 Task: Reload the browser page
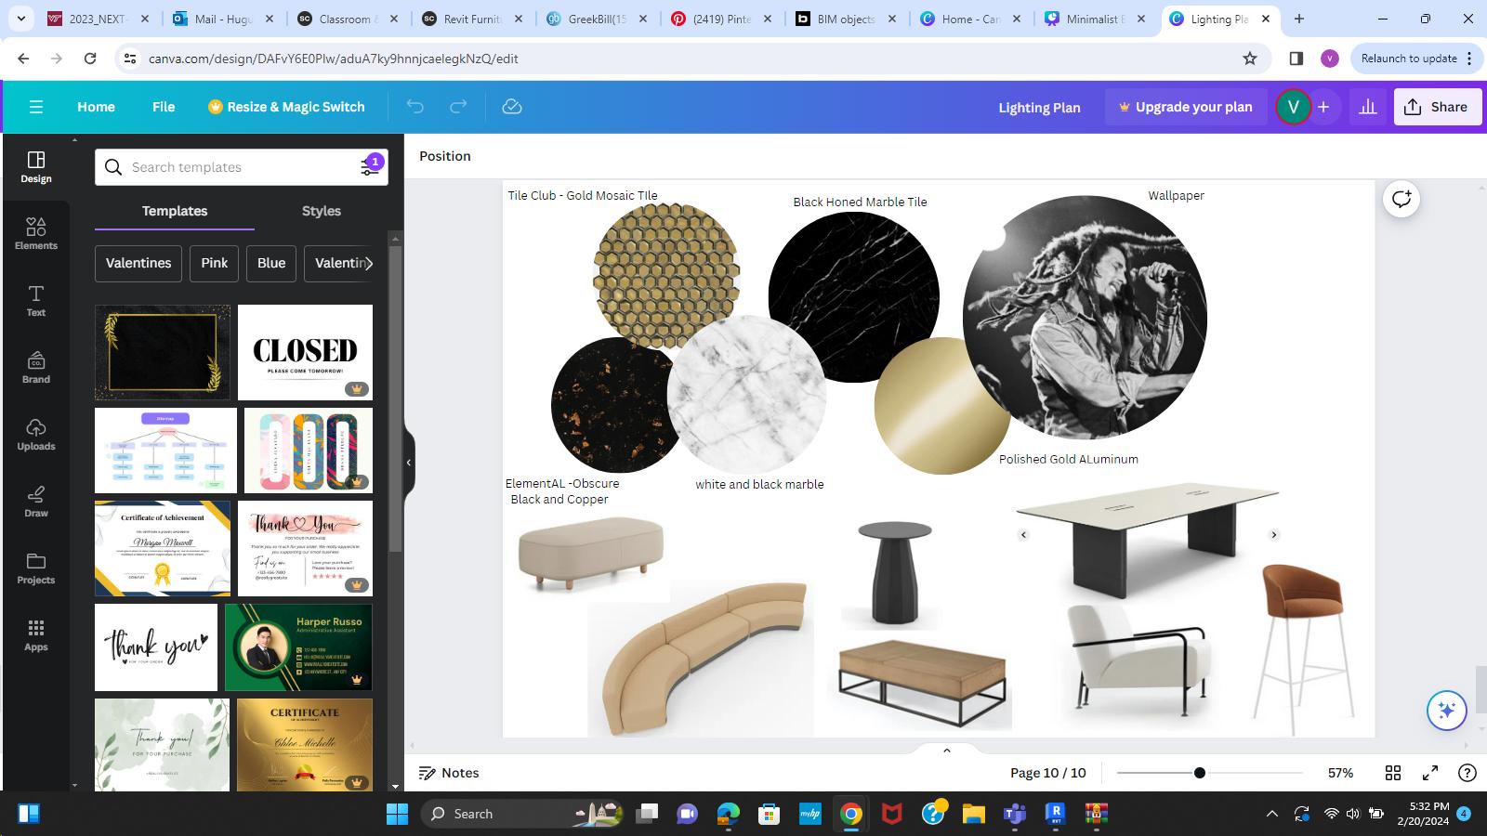coord(90,59)
